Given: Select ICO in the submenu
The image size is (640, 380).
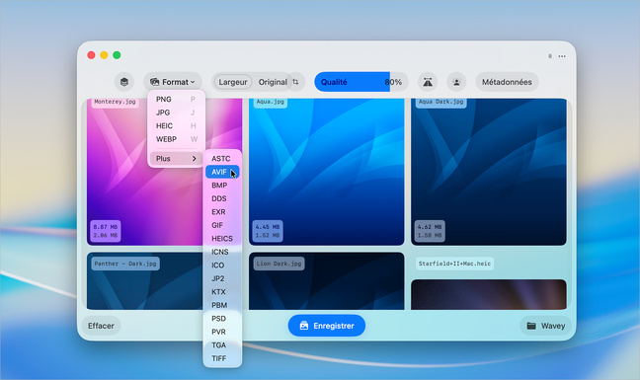Looking at the screenshot, I should point(222,266).
